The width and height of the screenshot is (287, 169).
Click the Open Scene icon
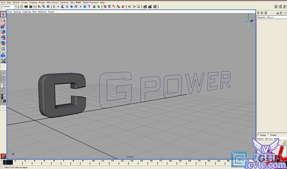click(26, 7)
